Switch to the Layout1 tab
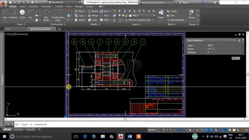The width and height of the screenshot is (249, 140). 18,129
